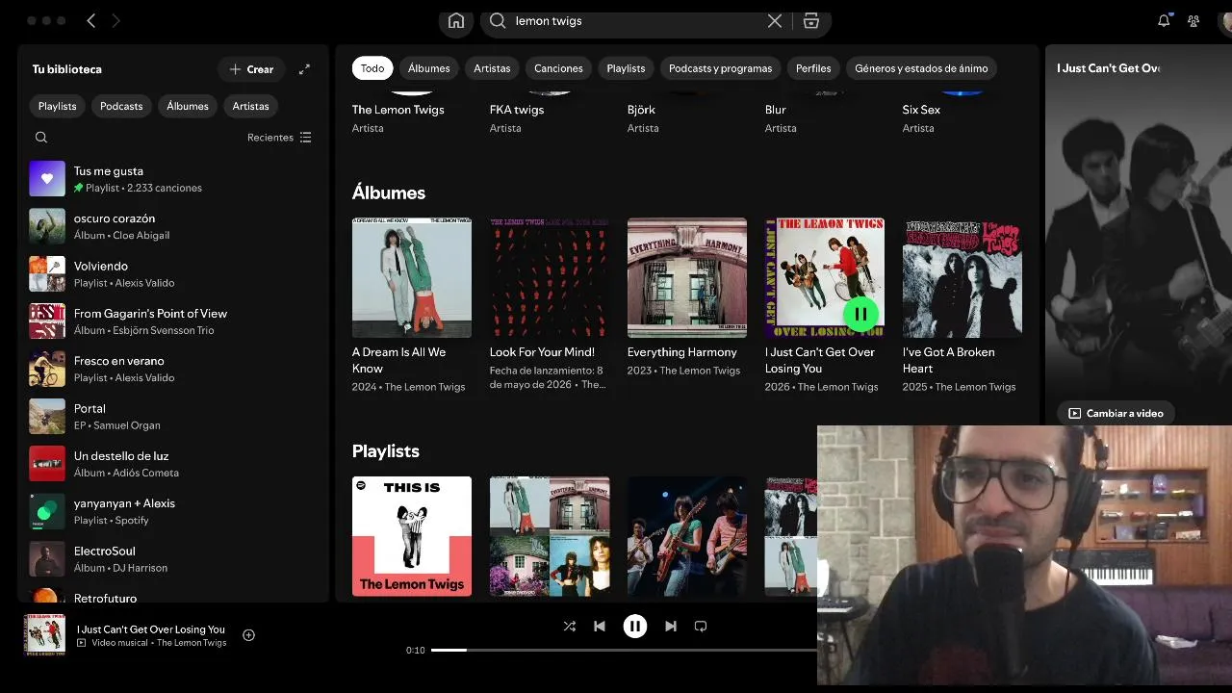Select Álbumes search filter tab

(x=428, y=68)
